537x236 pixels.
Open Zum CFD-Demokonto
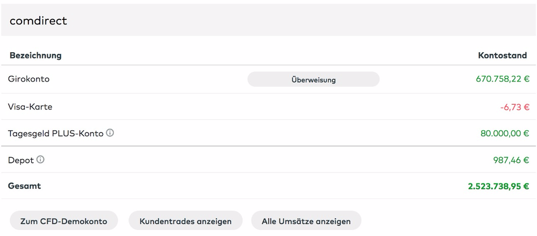63,221
